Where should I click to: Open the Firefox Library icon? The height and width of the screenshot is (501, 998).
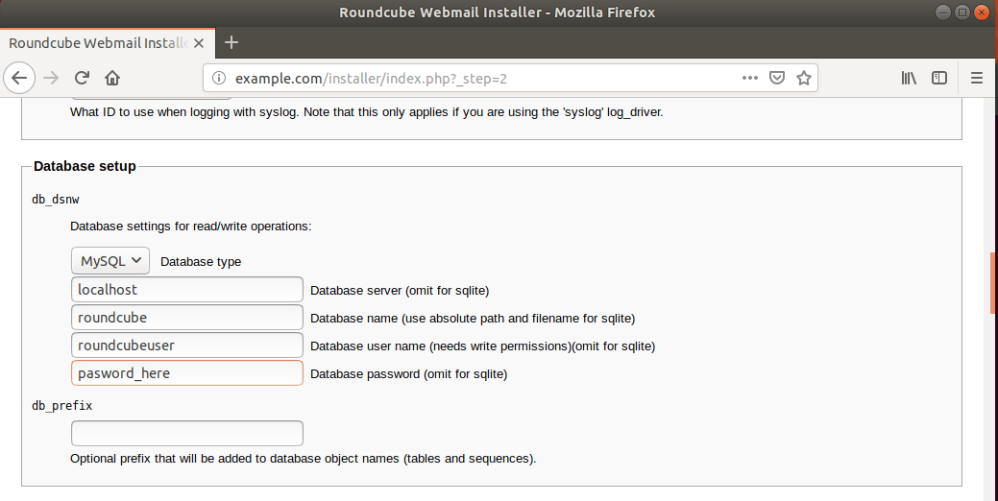coord(909,78)
